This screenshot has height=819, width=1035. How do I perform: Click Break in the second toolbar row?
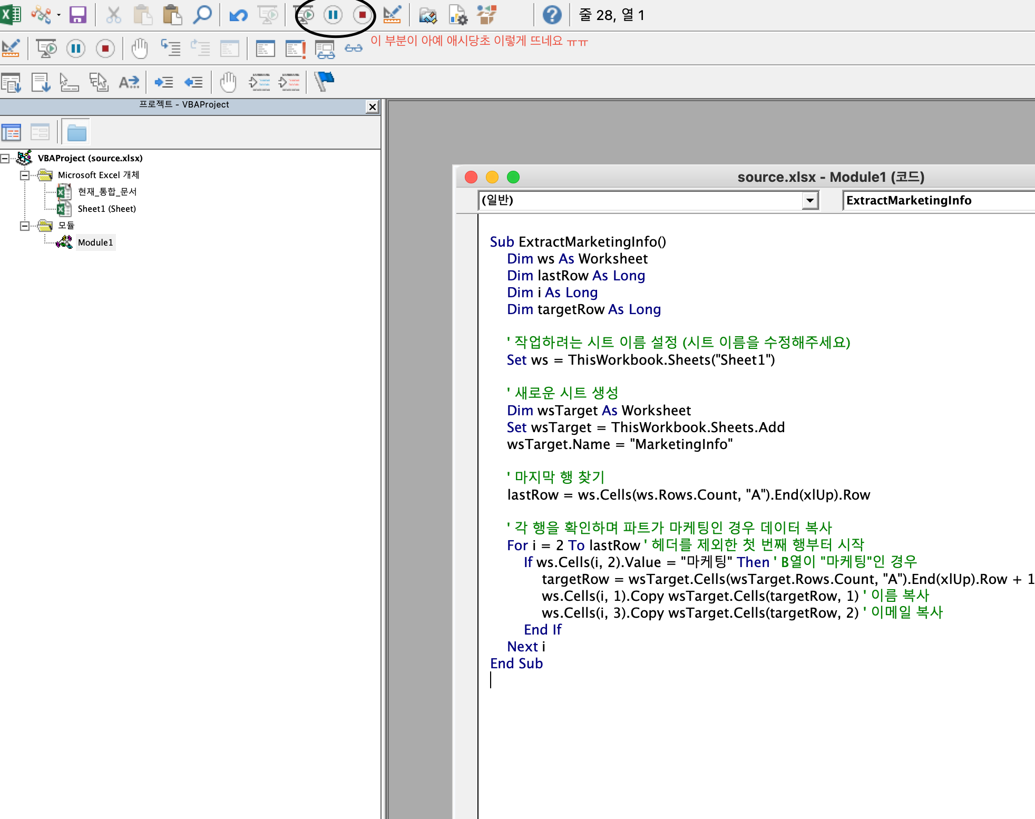click(76, 48)
